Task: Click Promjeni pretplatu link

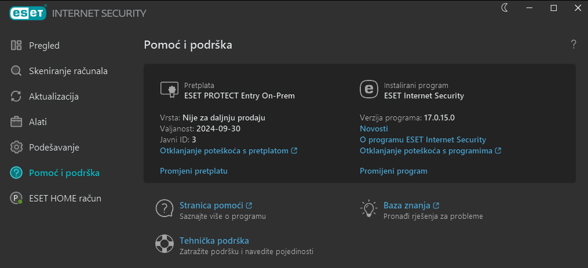Action: point(193,171)
